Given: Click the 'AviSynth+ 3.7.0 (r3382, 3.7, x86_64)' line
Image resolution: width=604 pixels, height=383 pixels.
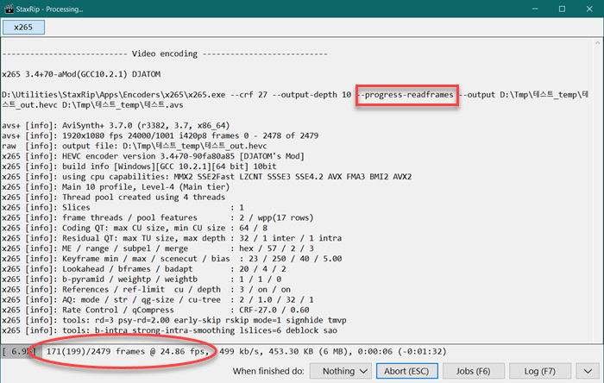Looking at the screenshot, I should pyautogui.click(x=116, y=125).
